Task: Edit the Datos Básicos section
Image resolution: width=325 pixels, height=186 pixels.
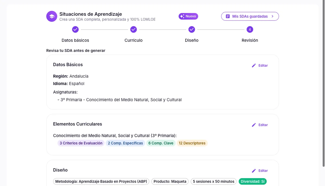Action: pos(260,65)
